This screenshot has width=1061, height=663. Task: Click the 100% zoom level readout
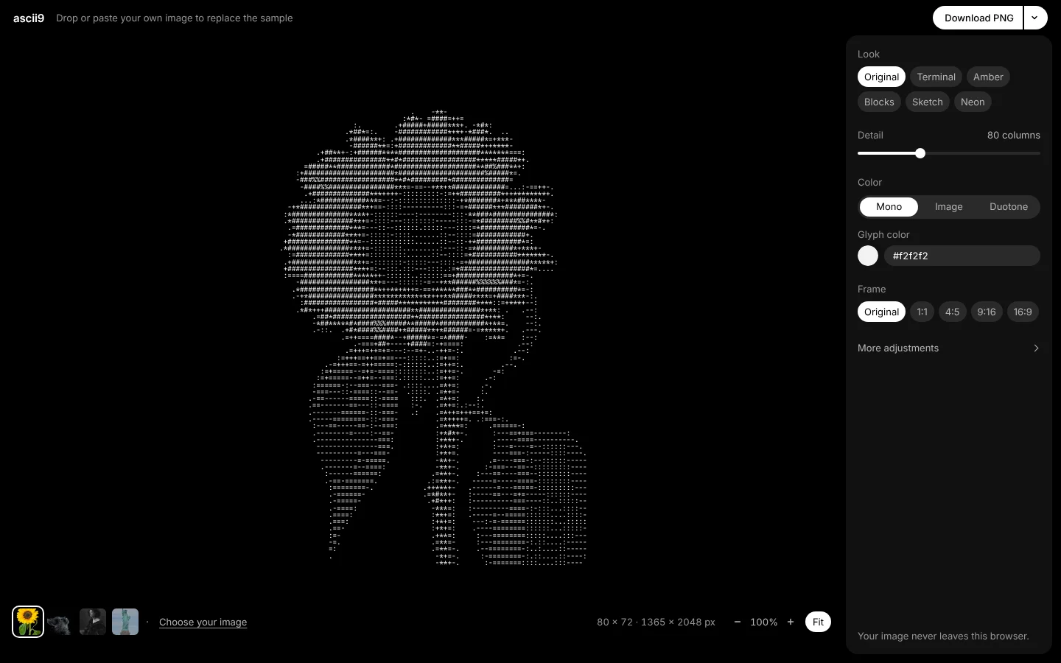(x=764, y=622)
